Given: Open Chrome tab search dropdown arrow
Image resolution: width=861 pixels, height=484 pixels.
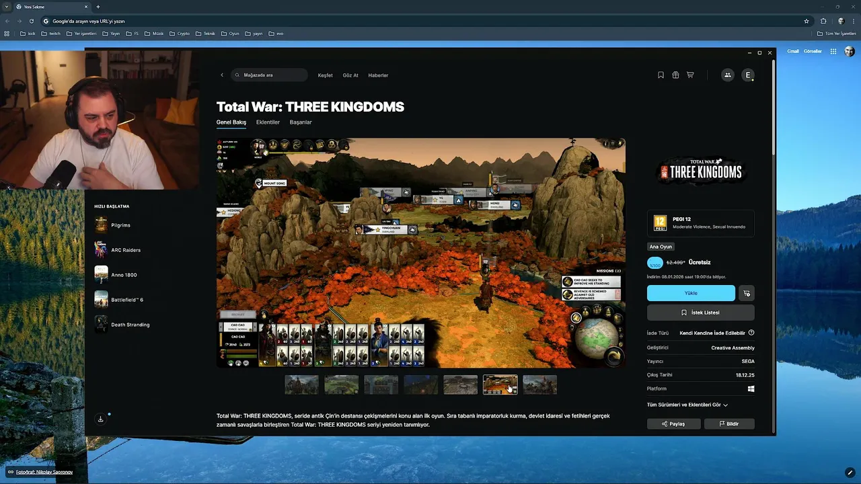Looking at the screenshot, I should coord(6,7).
